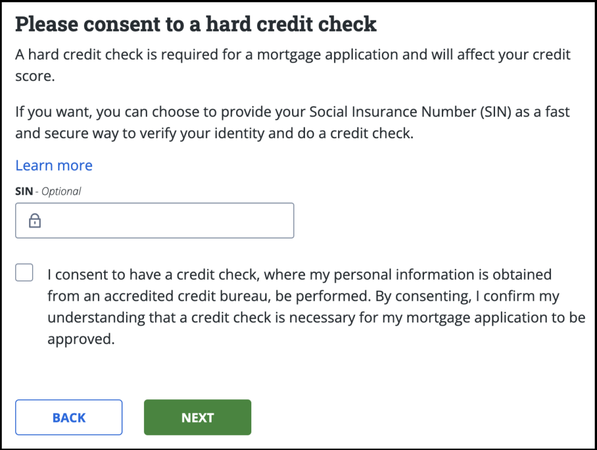Focus the SIN optional input field
This screenshot has height=450, width=597.
[163, 221]
